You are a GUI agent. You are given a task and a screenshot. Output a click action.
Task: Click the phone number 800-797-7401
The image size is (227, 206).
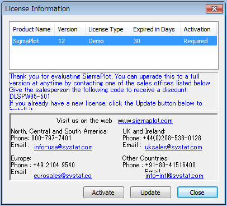[x=51, y=138]
